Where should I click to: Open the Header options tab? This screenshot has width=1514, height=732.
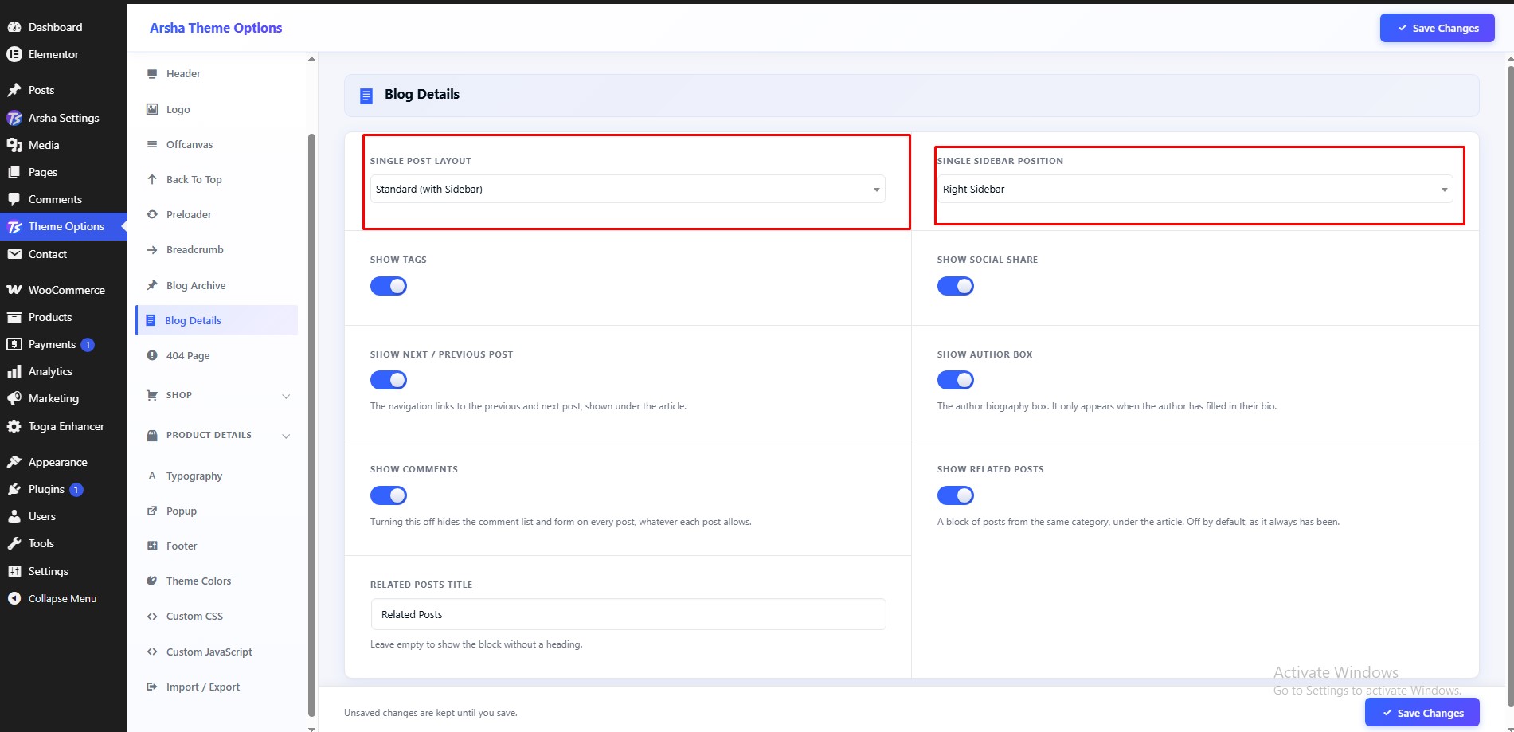[x=217, y=73]
